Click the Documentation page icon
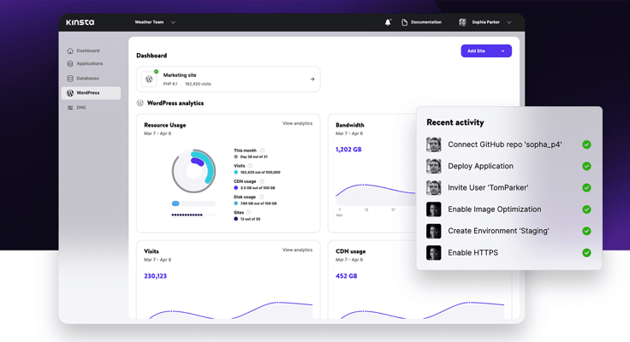The width and height of the screenshot is (630, 342). click(404, 22)
